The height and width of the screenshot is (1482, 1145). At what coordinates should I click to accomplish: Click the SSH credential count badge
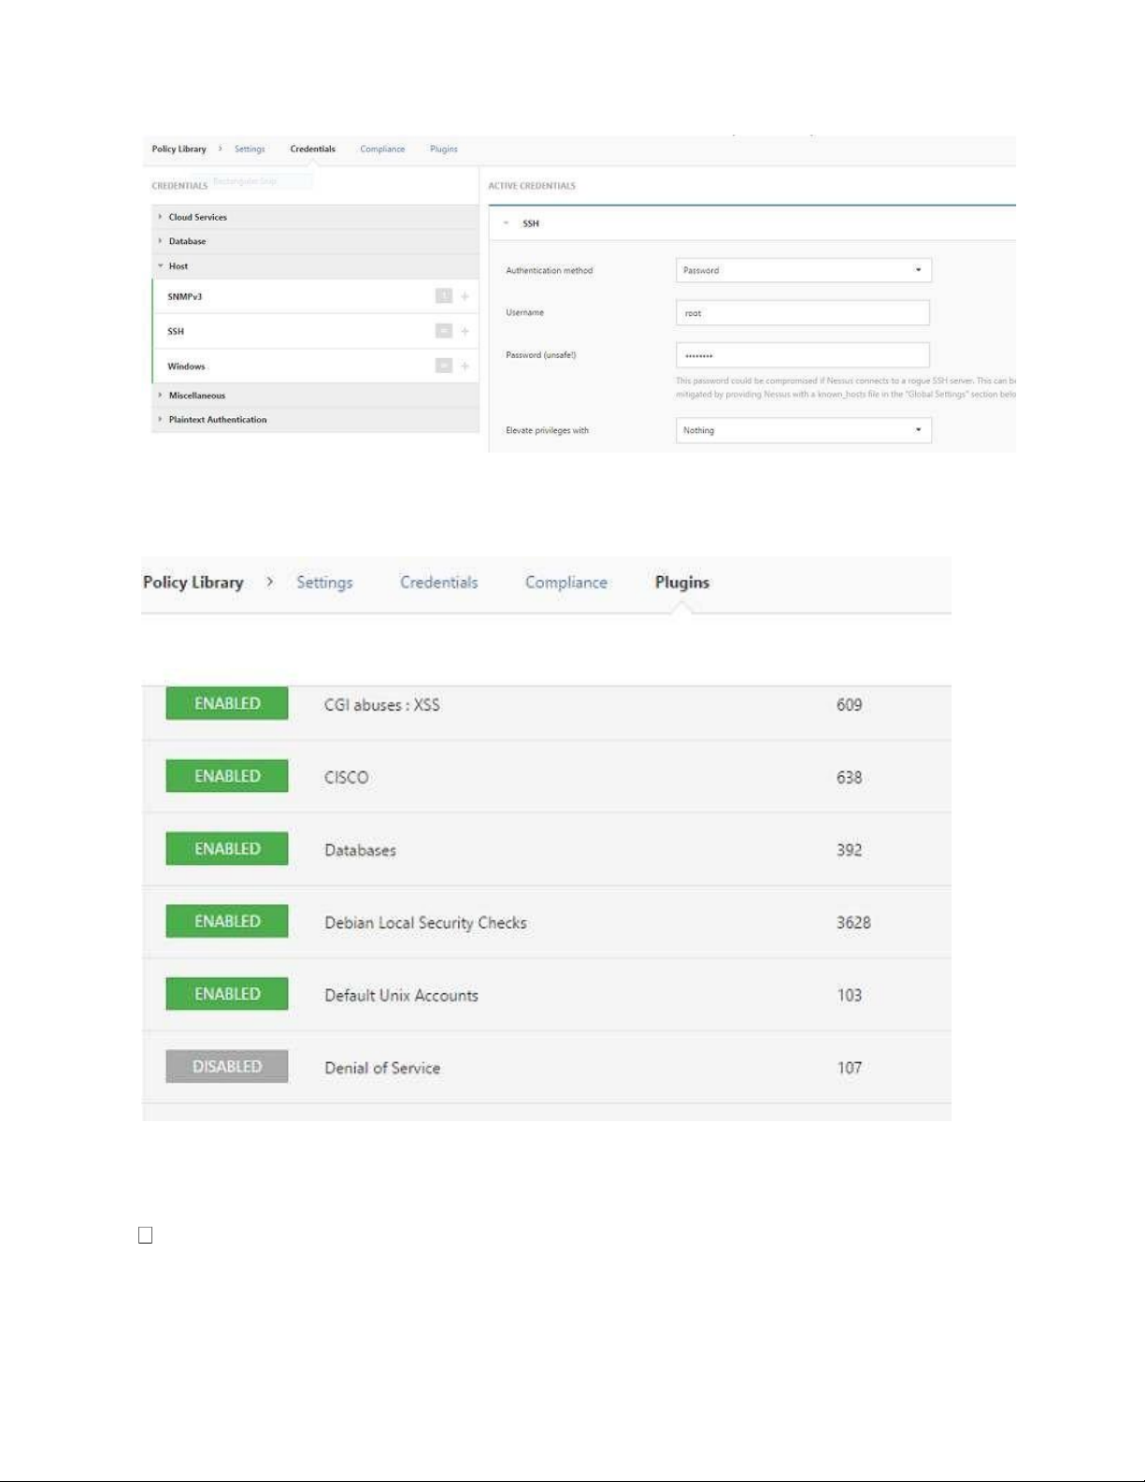444,331
